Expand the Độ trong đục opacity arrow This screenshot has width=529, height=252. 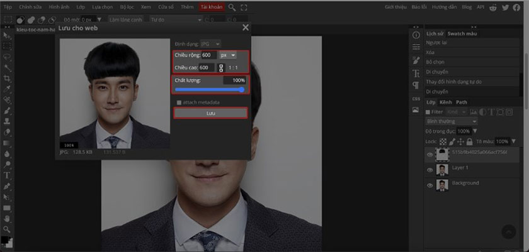pos(475,131)
